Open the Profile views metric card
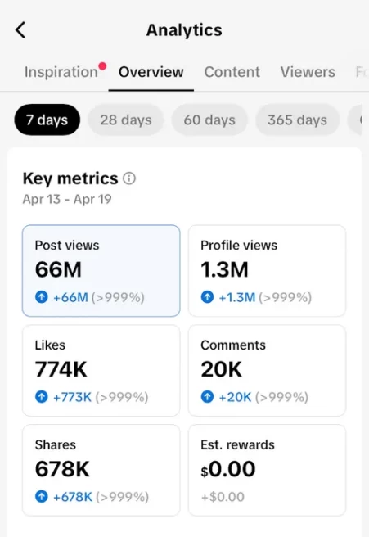 267,271
